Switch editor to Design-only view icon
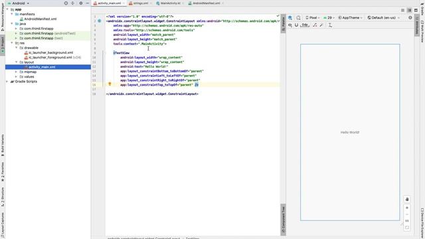The width and height of the screenshot is (425, 239). (416, 11)
